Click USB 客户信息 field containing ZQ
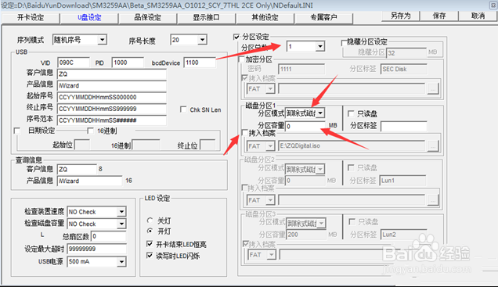Image resolution: width=498 pixels, height=287 pixels. (112, 74)
